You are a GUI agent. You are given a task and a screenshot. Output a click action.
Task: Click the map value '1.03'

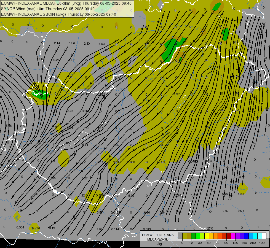(102, 44)
